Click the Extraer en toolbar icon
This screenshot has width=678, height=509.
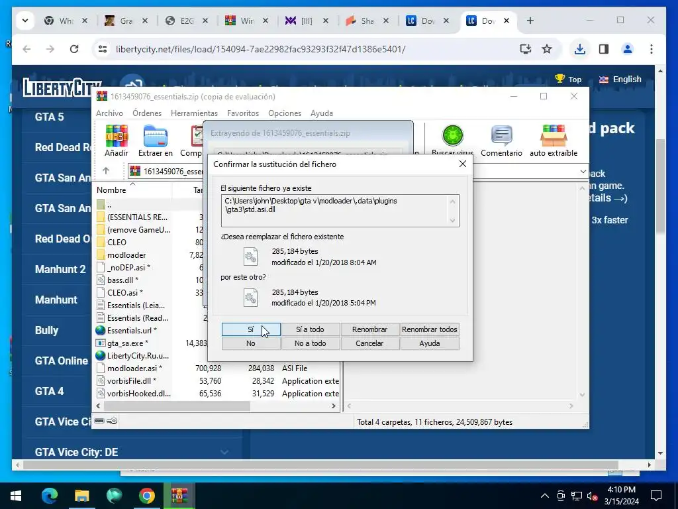tap(155, 141)
